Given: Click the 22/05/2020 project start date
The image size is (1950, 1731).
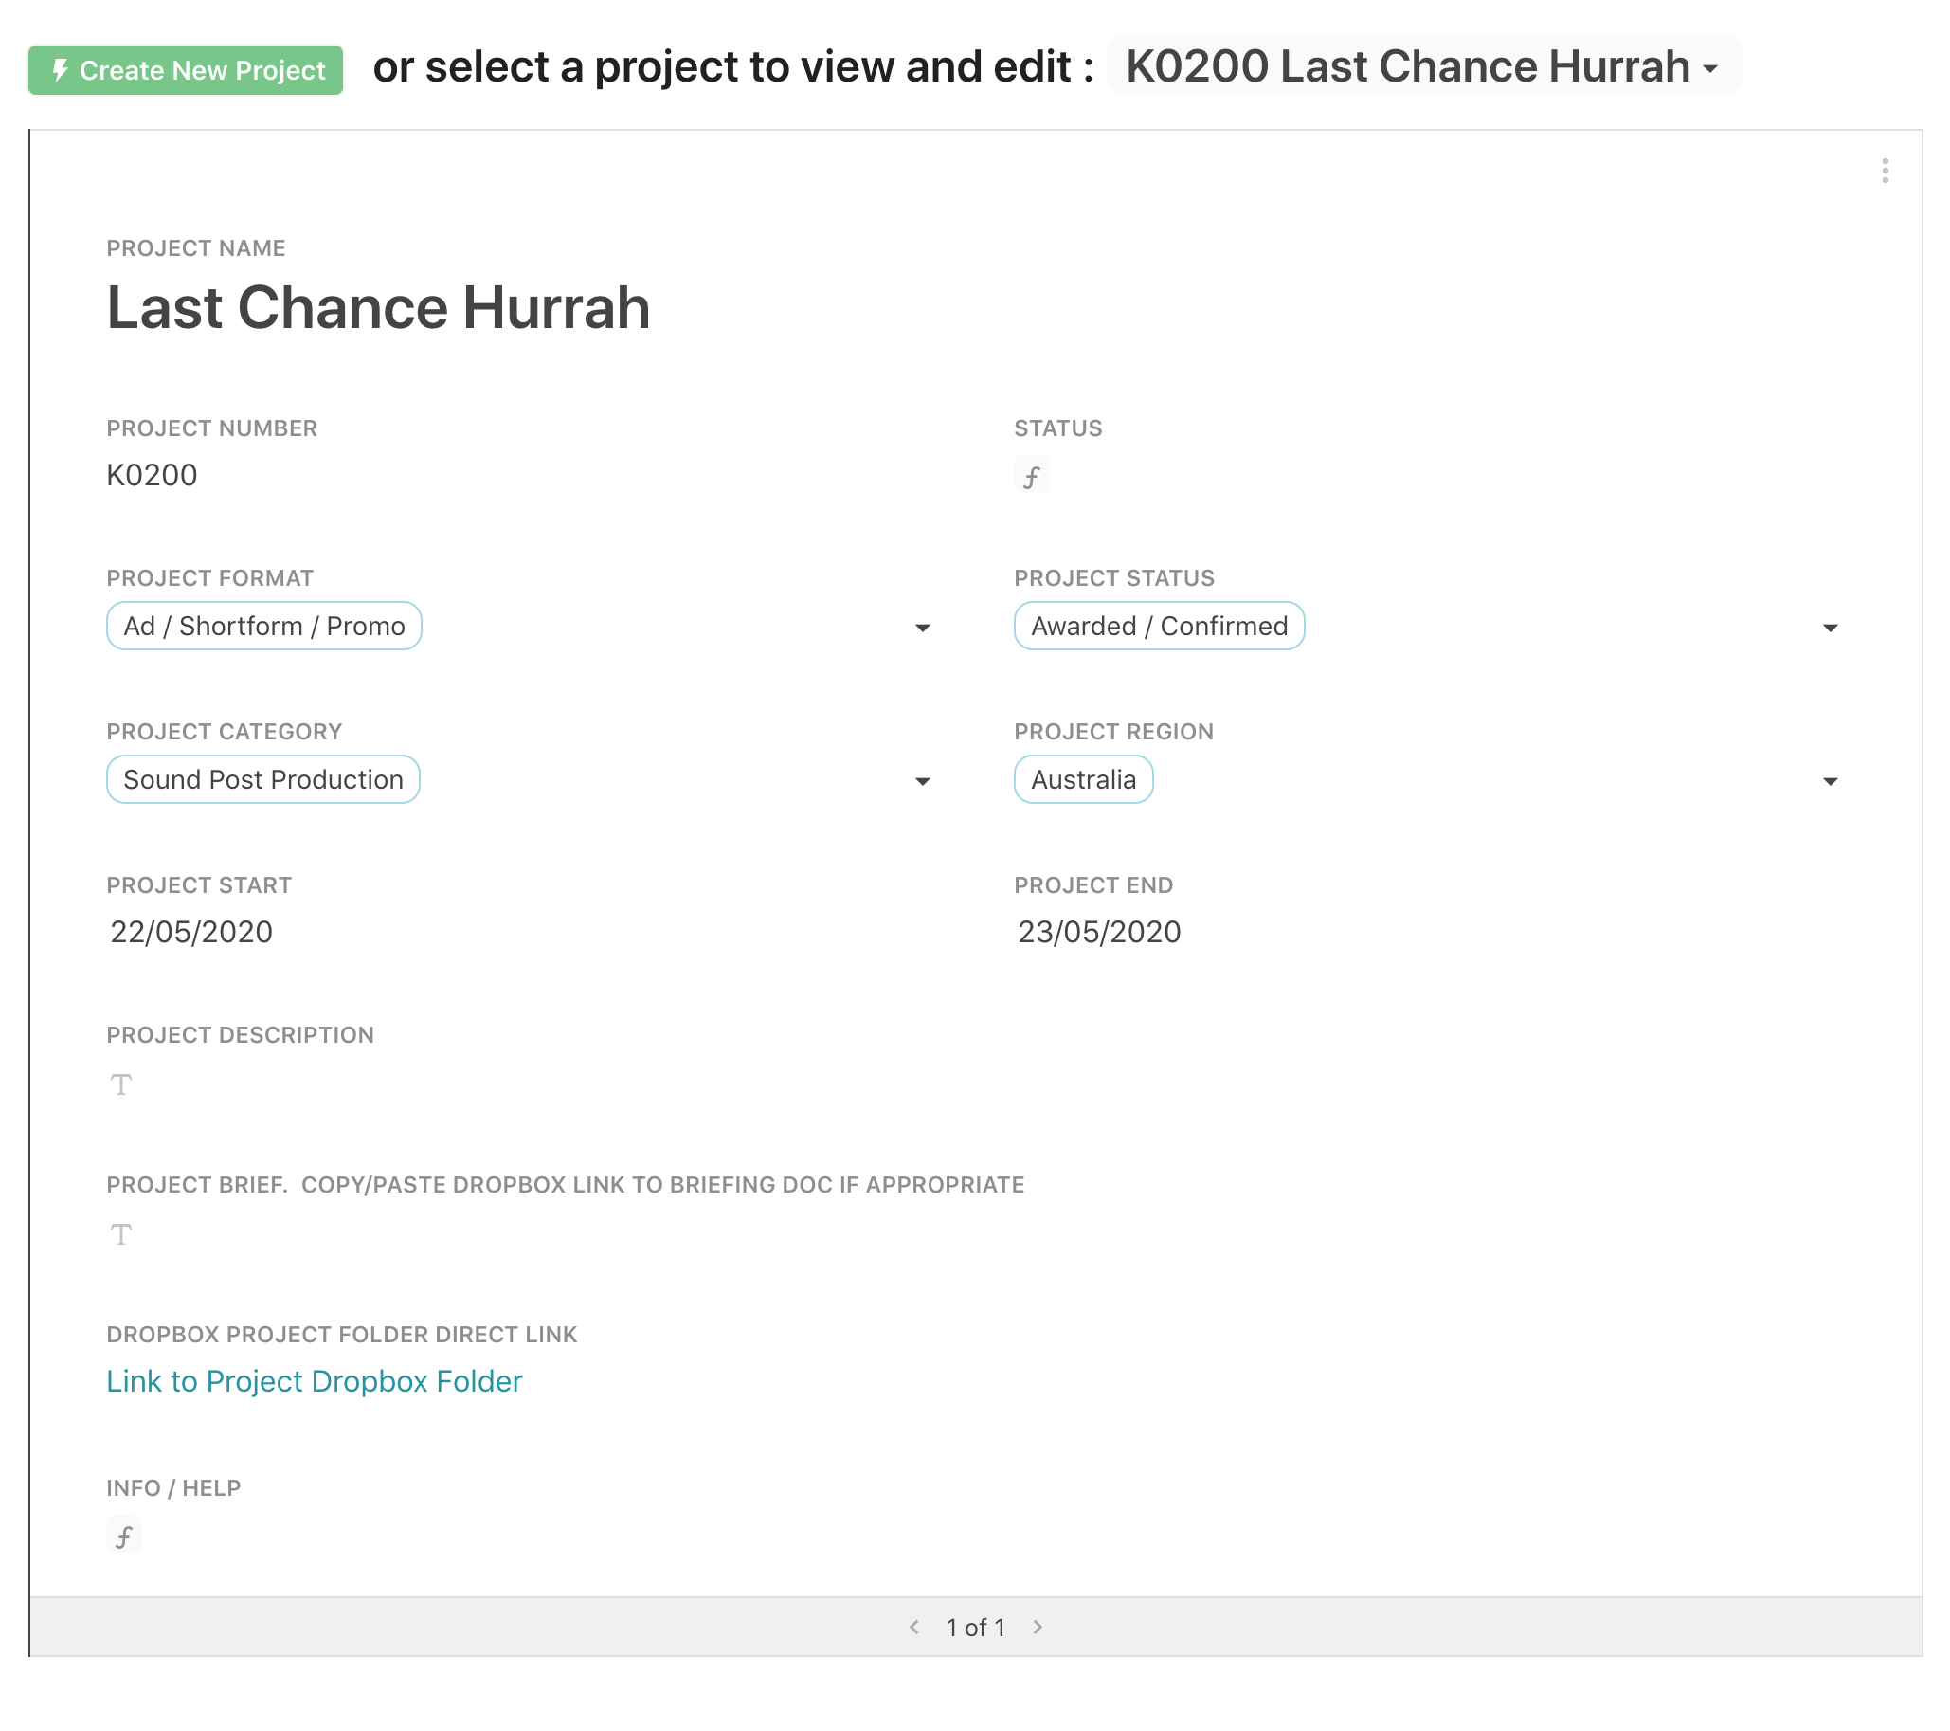Looking at the screenshot, I should coord(191,931).
